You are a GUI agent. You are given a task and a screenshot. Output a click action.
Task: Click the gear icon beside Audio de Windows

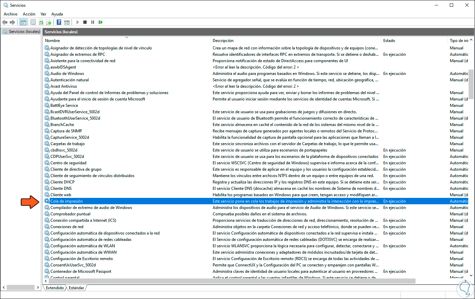pyautogui.click(x=47, y=74)
